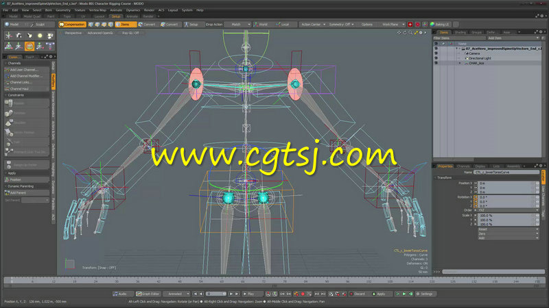Click the Filter Items field
This screenshot has height=308, width=549.
(459, 38)
